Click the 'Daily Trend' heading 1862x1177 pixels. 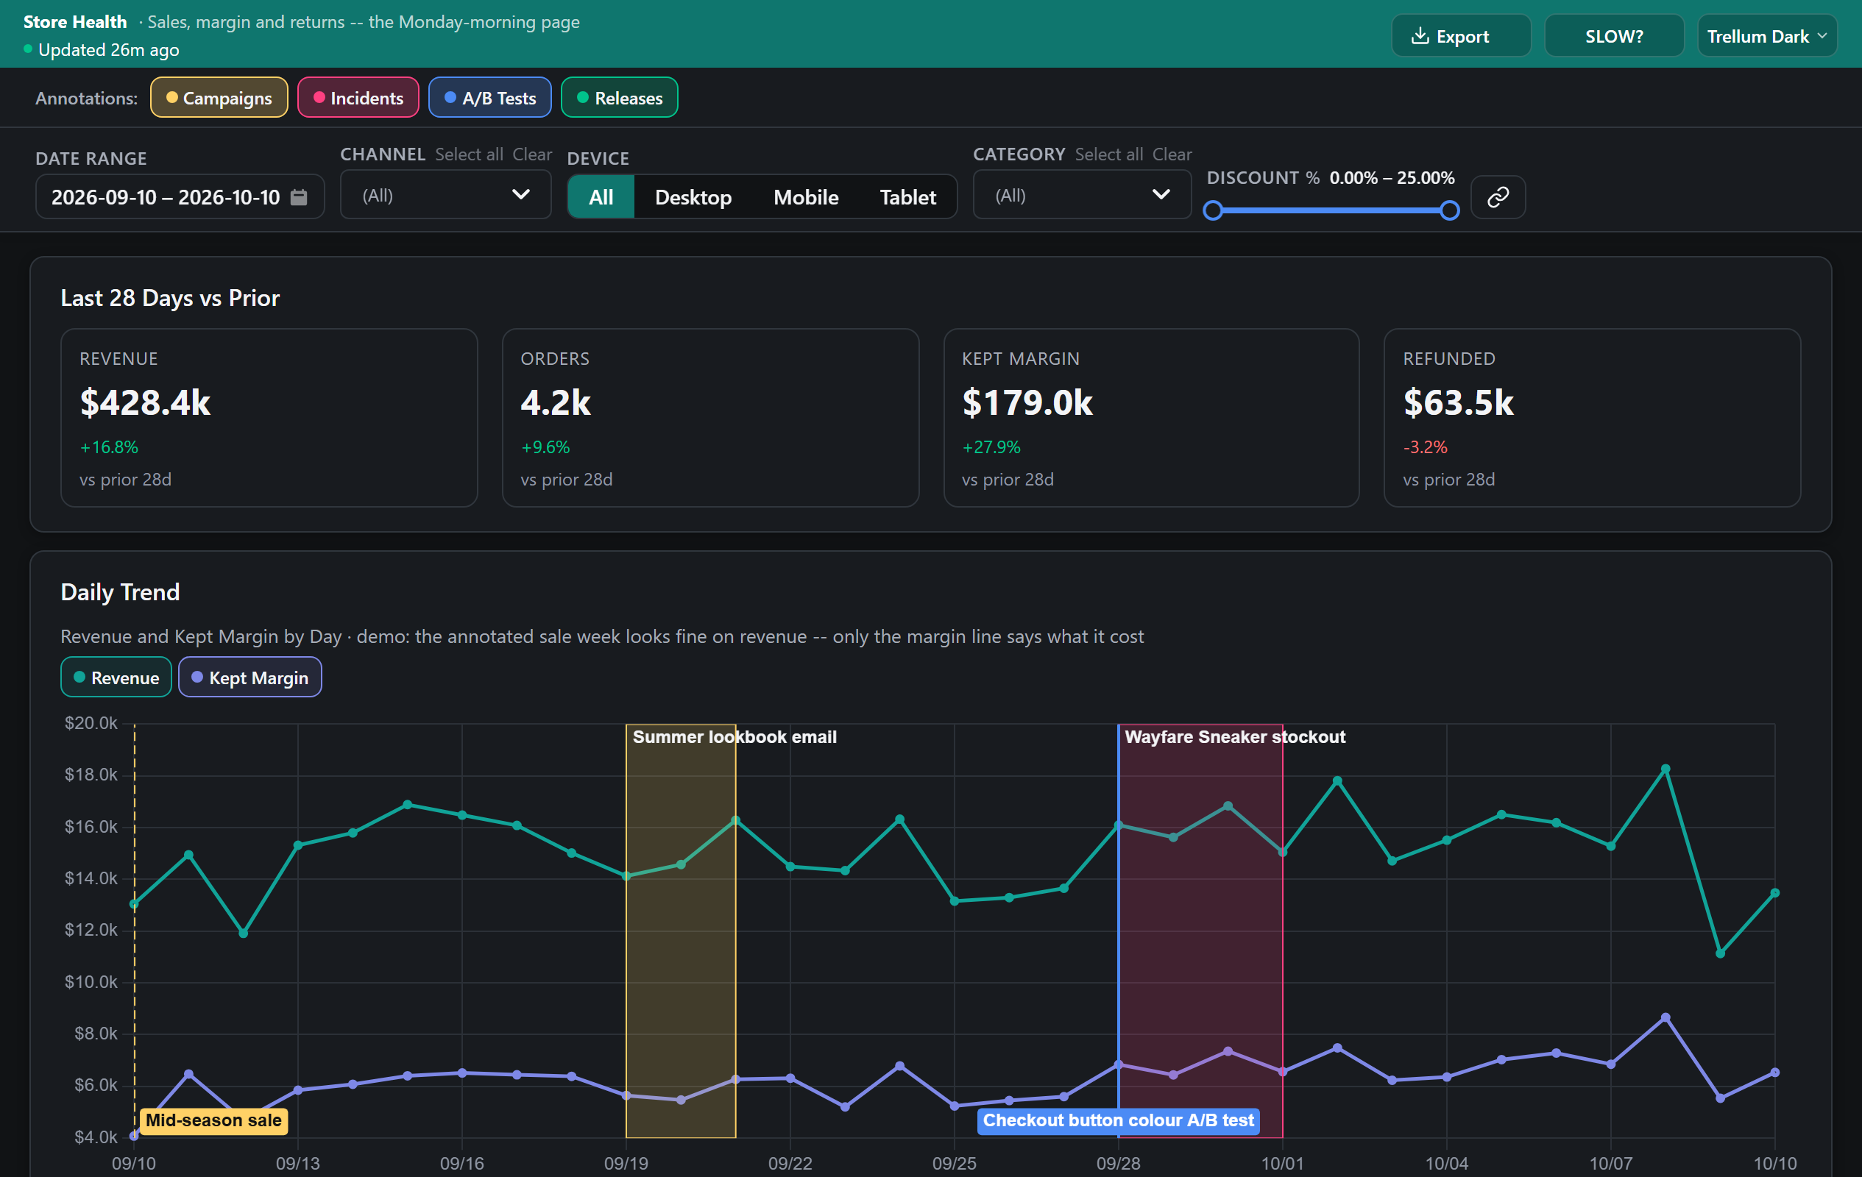(120, 592)
